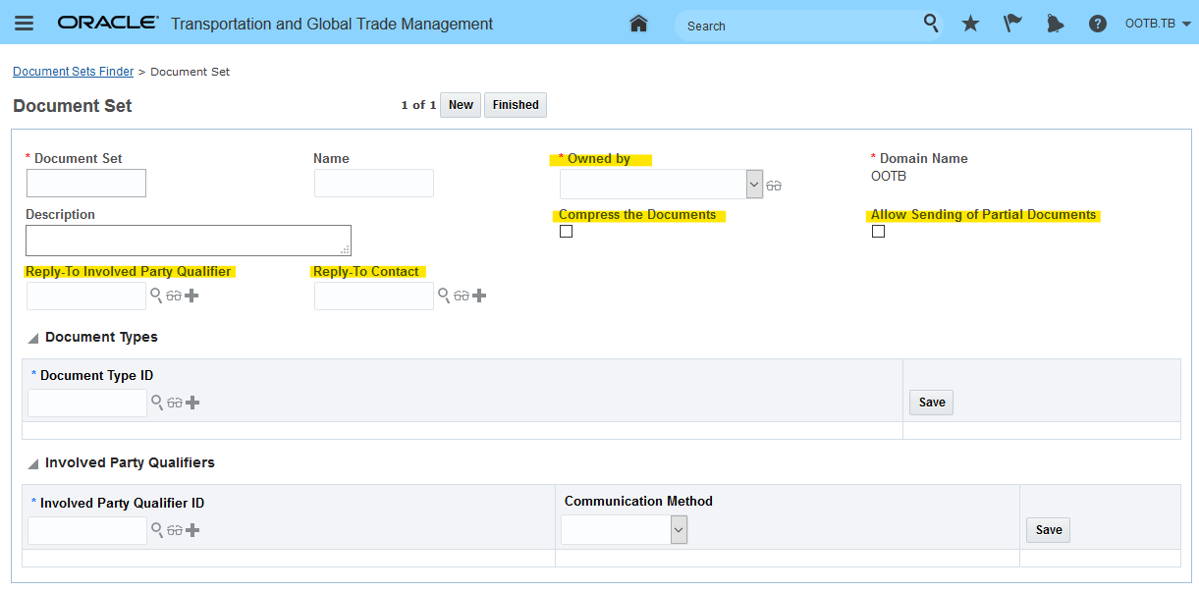View Owned by details glasses icon

pos(774,185)
